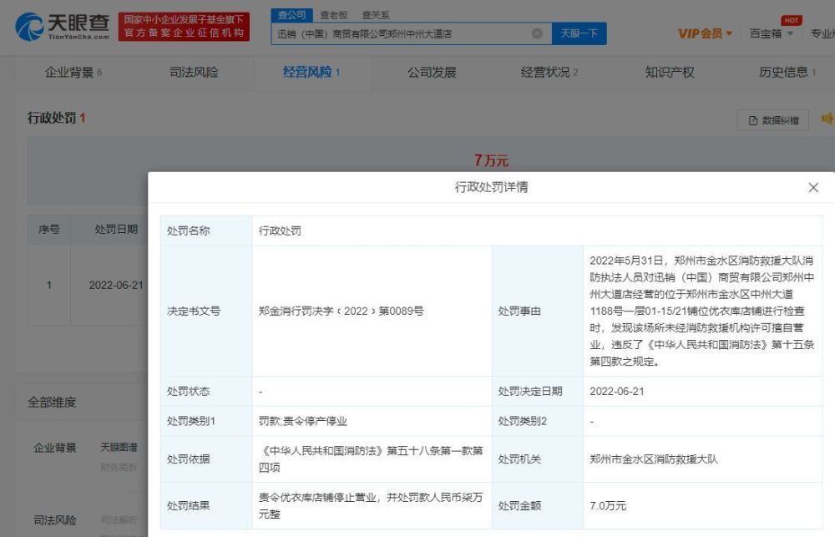
Task: Click the 天眼图谱 link
Action: click(119, 447)
